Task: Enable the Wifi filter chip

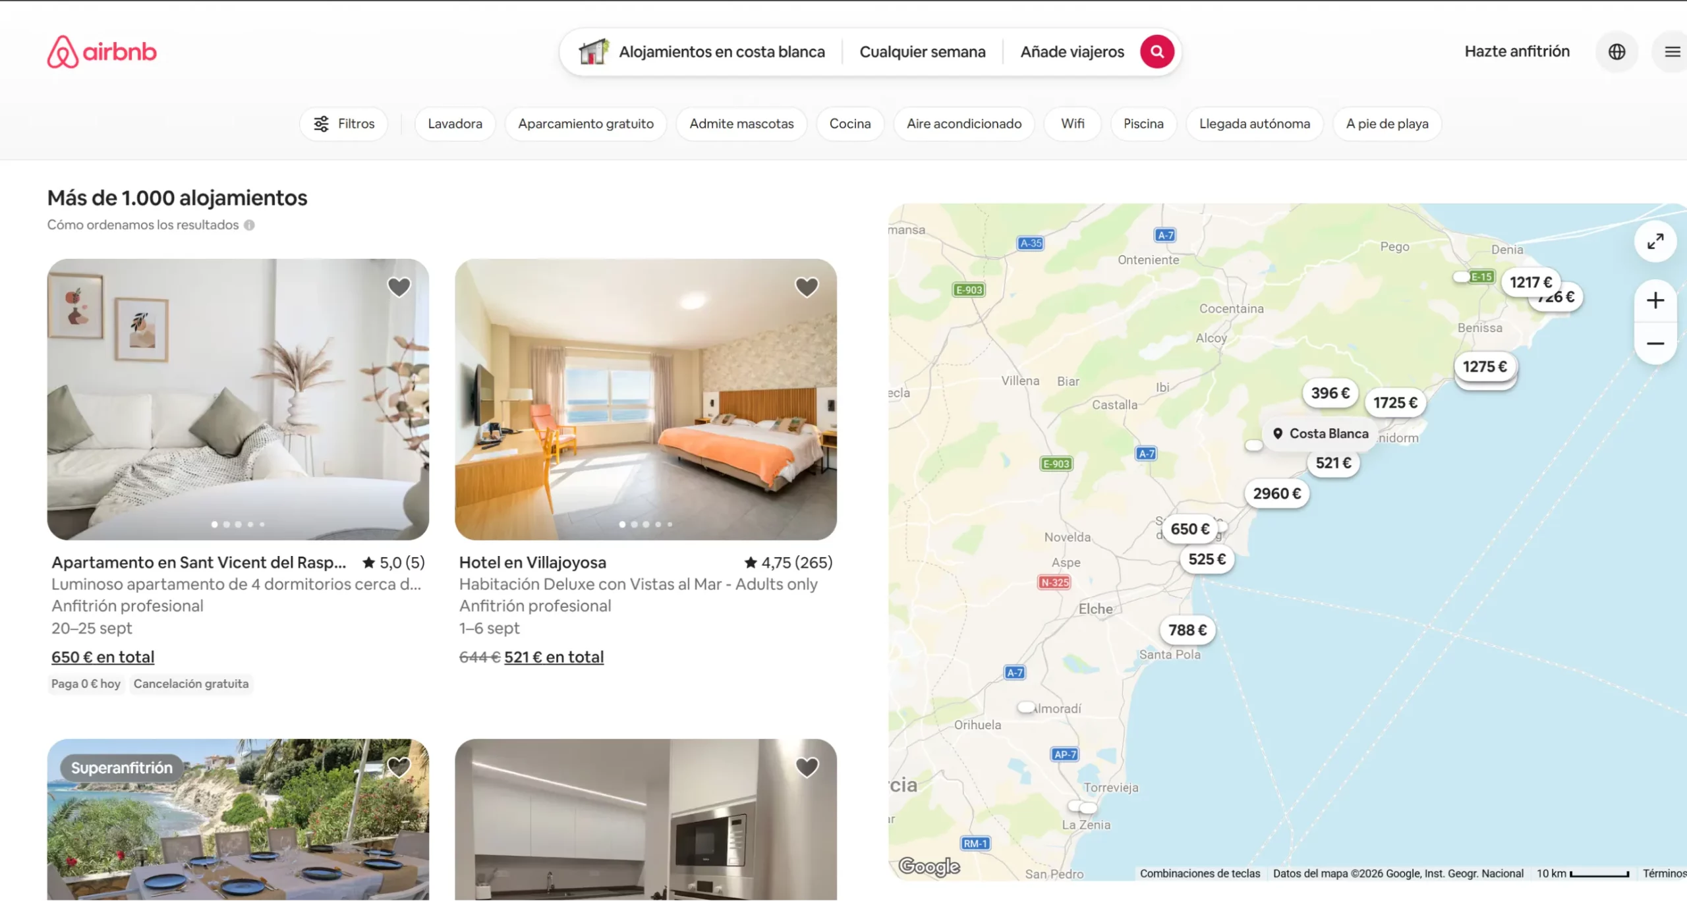Action: (x=1072, y=123)
